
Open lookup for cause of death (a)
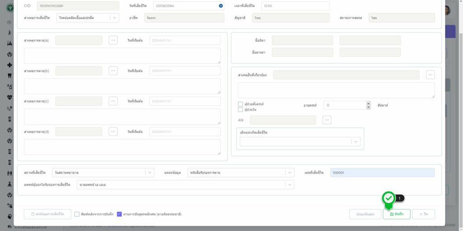click(113, 40)
